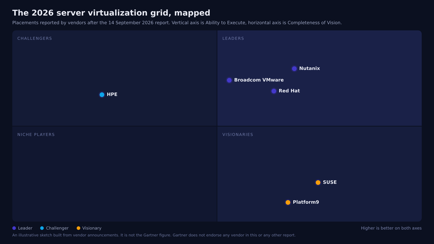The height and width of the screenshot is (244, 434).
Task: Click the Broadcom VMware label
Action: pyautogui.click(x=259, y=80)
